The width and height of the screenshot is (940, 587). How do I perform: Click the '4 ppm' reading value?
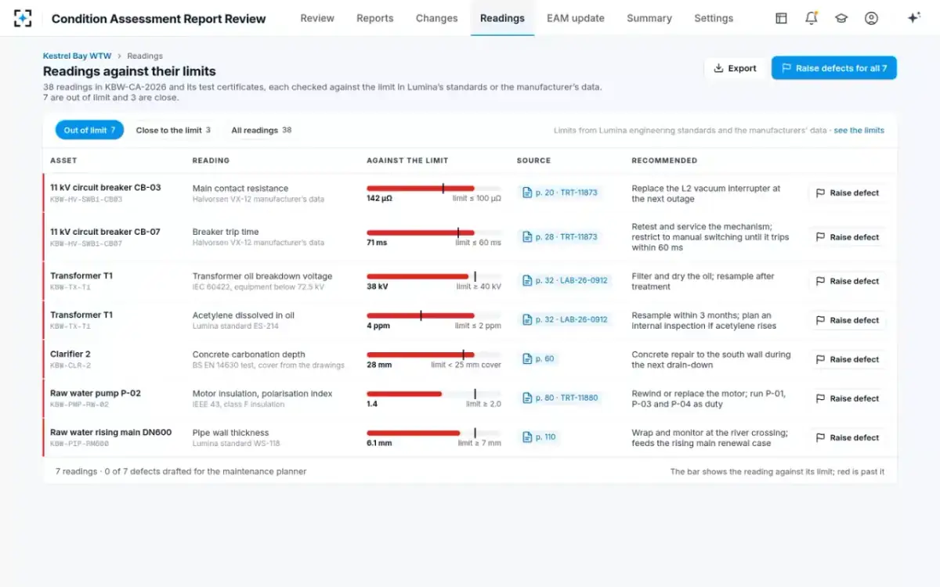tap(378, 326)
